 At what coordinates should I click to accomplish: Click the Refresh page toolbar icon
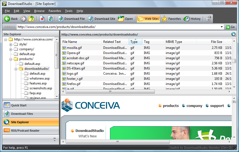coord(50,19)
